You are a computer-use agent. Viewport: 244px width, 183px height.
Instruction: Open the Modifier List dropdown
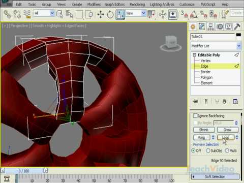[x=216, y=46]
